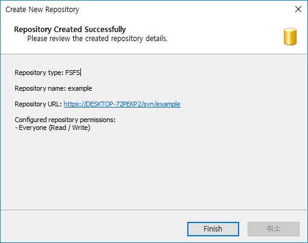Click the yellow repository cylinder icon
Screen dimensions: 308x243
[290, 36]
